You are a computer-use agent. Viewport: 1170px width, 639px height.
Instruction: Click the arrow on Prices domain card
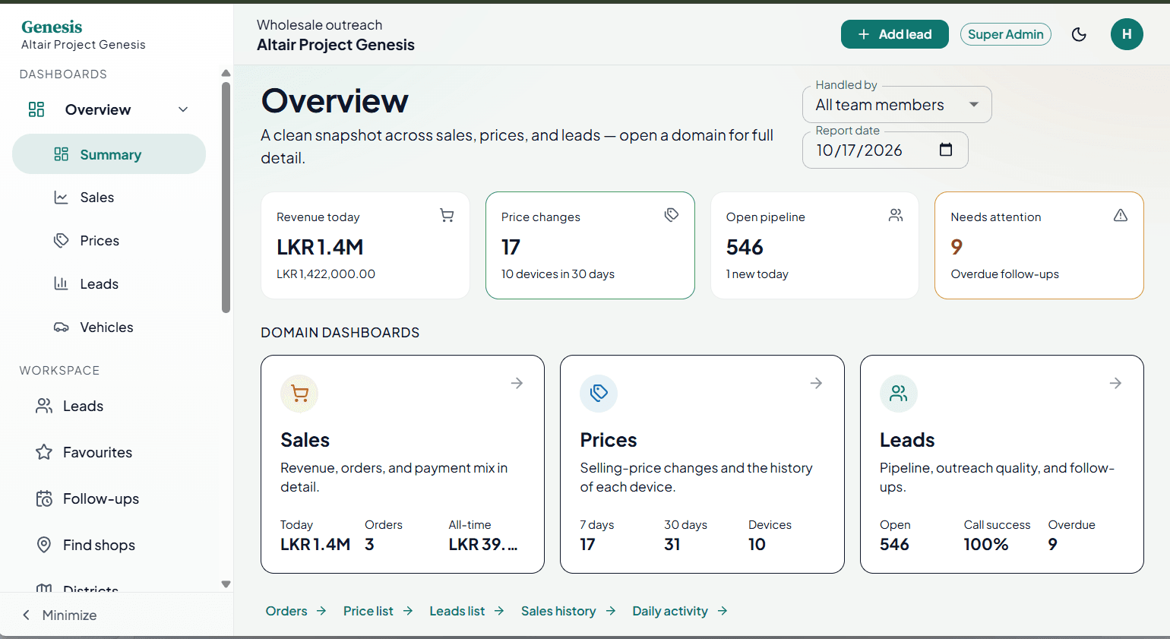[x=816, y=383]
